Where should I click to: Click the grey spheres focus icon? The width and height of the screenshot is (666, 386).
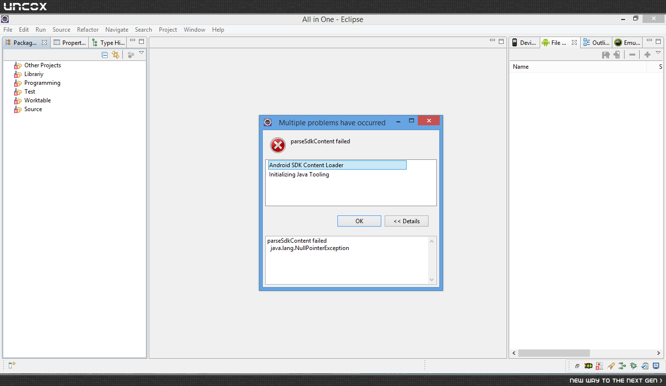tap(131, 55)
